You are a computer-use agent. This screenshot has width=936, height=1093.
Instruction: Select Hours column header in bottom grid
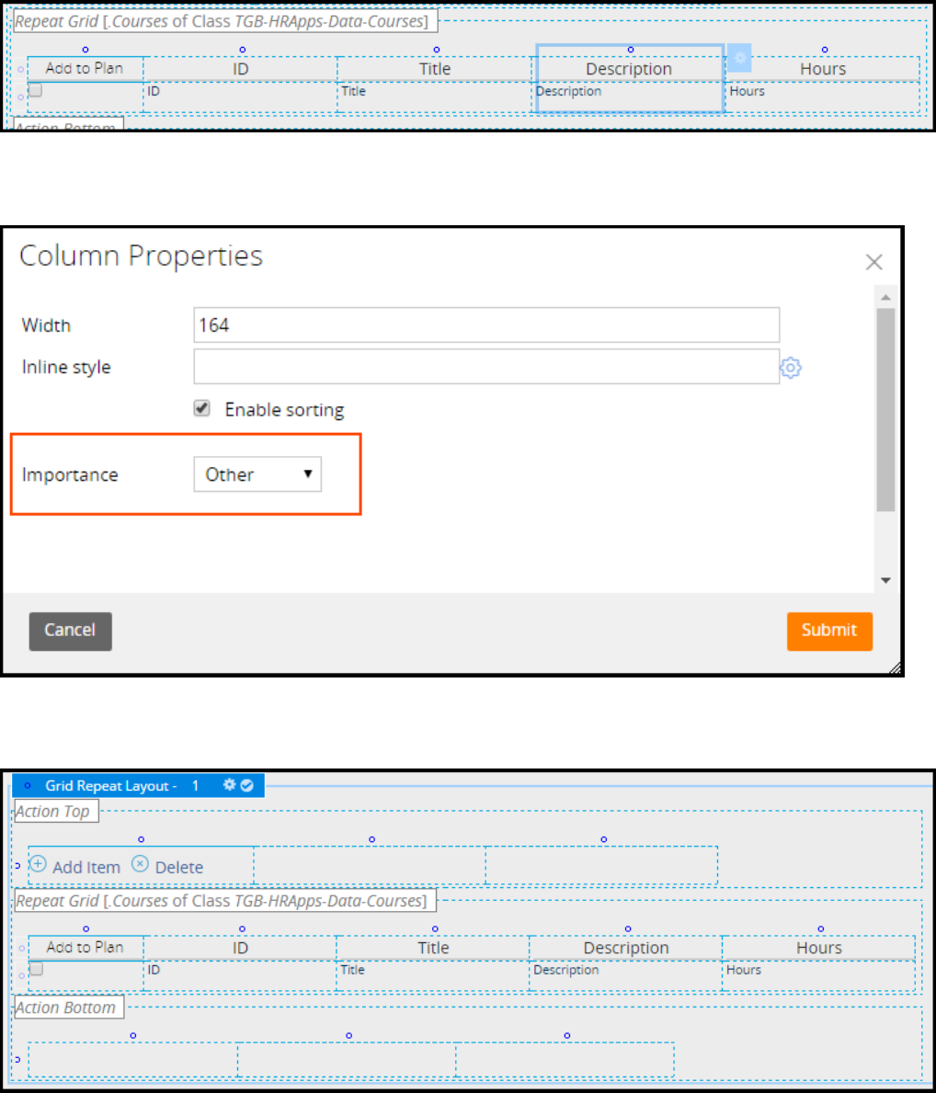818,948
